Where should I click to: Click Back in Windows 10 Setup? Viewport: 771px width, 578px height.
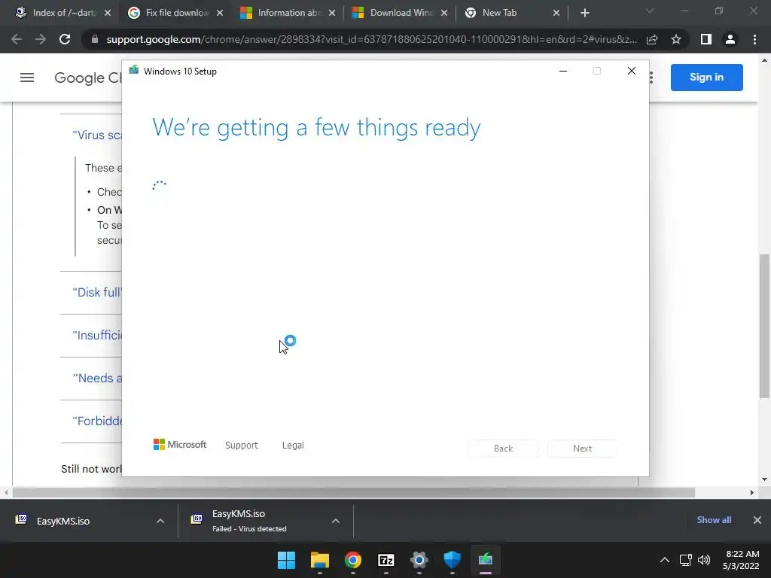click(503, 449)
